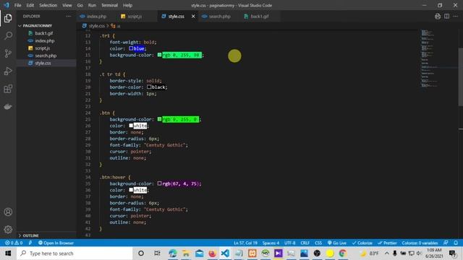Open the Go menu
463x260 pixels.
click(x=80, y=5)
